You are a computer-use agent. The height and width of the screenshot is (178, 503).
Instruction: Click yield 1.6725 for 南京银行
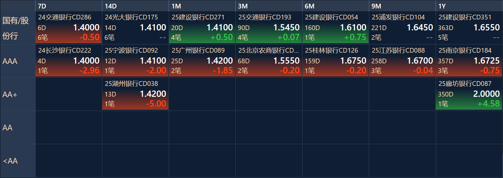tap(487, 61)
